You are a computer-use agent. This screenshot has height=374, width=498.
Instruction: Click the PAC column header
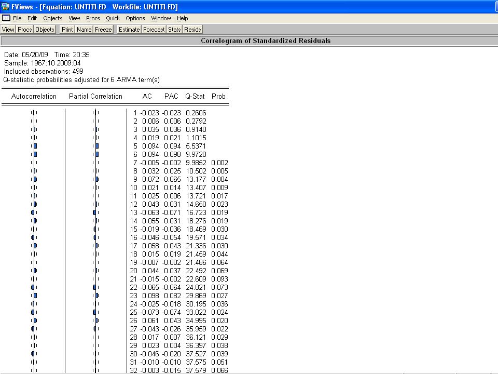(x=171, y=97)
